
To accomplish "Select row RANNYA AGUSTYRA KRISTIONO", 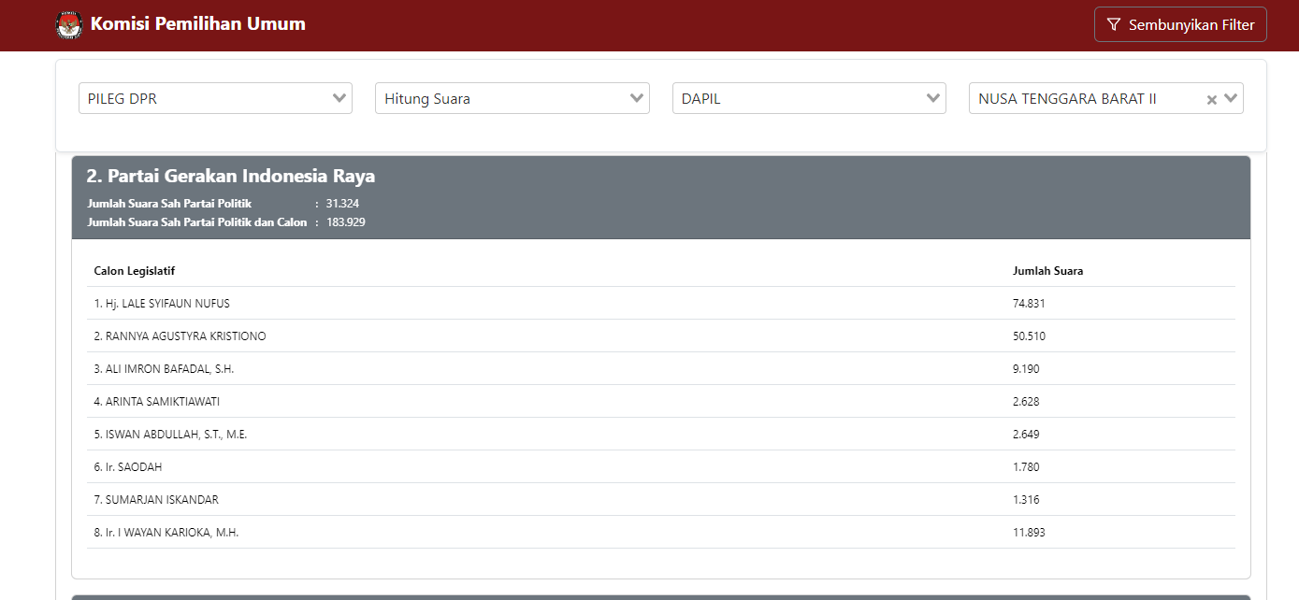I will (661, 336).
